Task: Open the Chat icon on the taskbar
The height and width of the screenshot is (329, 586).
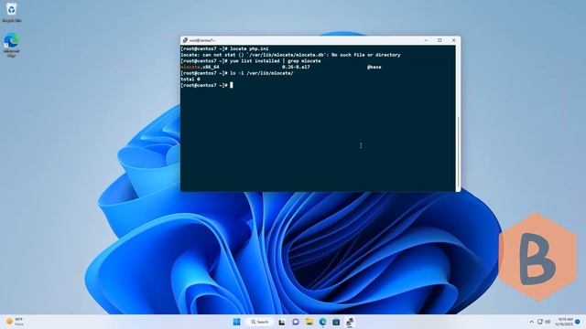Action: point(295,322)
